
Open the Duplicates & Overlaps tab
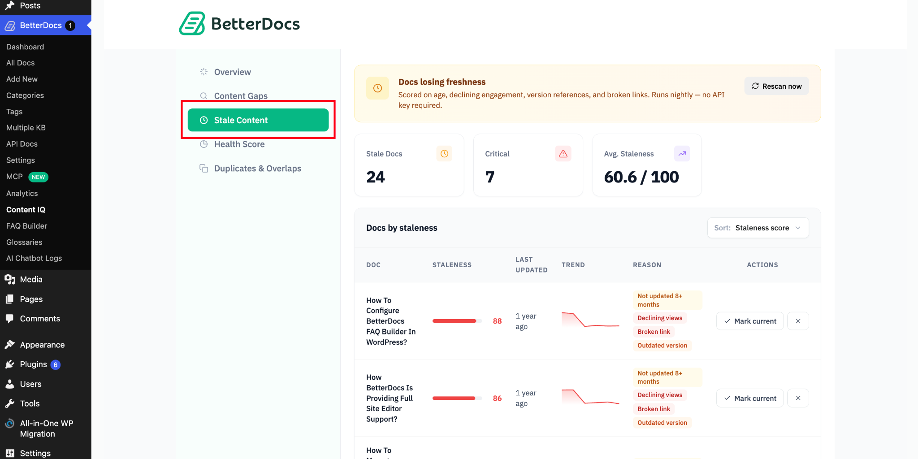[x=258, y=169]
